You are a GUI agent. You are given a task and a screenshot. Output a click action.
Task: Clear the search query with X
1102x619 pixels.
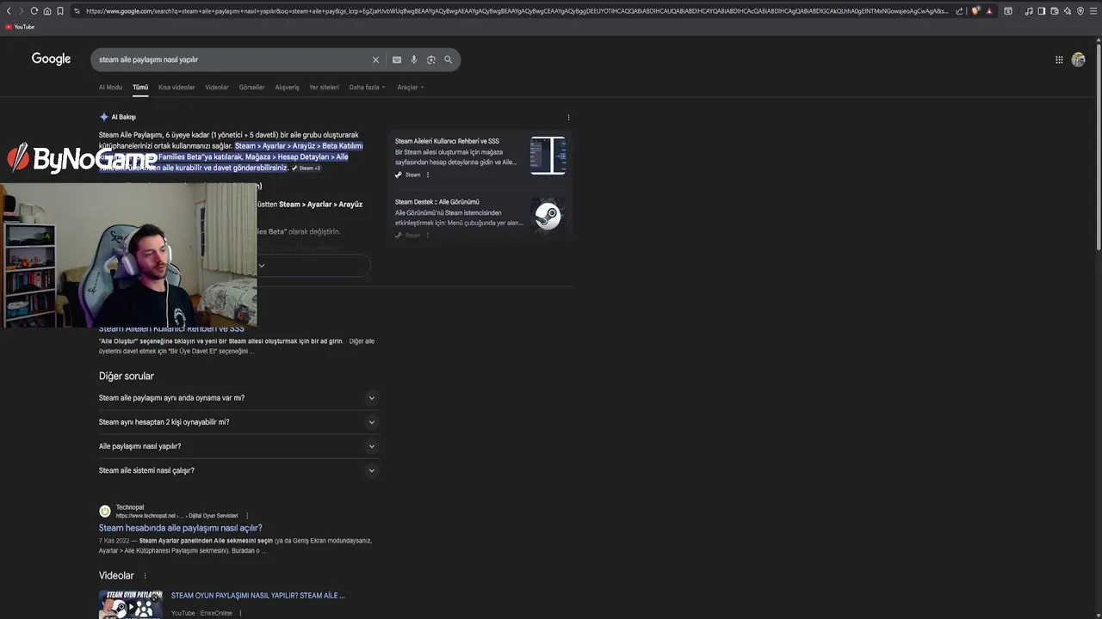pyautogui.click(x=375, y=59)
